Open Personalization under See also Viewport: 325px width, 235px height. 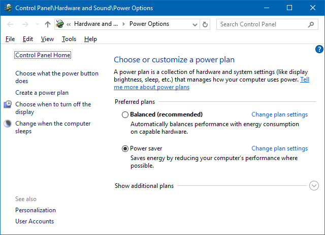pyautogui.click(x=36, y=210)
